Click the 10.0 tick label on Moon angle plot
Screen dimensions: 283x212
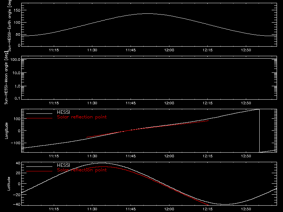(x=16, y=73)
